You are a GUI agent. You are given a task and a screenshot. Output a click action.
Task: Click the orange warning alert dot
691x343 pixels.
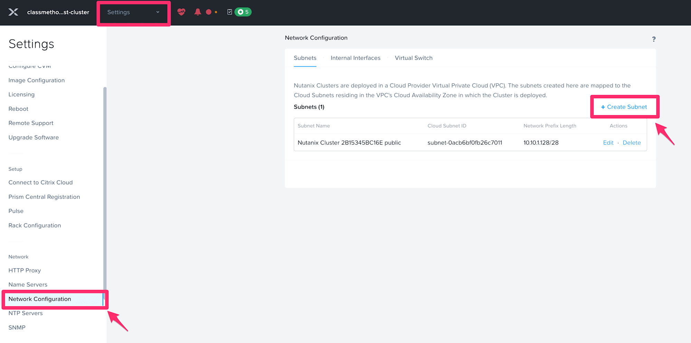(216, 12)
